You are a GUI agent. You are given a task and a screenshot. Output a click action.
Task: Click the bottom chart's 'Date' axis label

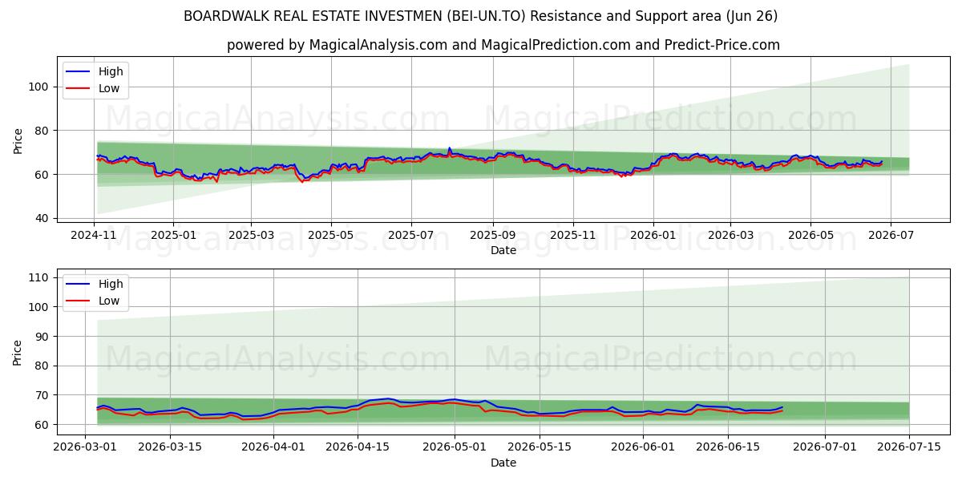pos(503,463)
